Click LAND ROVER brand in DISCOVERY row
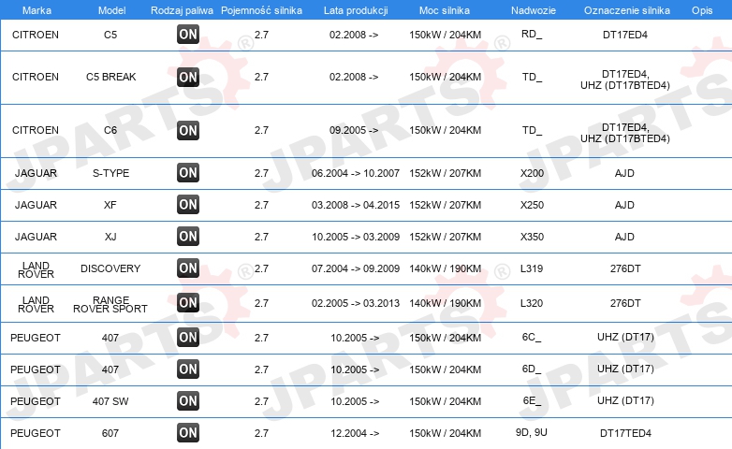Image resolution: width=732 pixels, height=449 pixels. coord(36,269)
